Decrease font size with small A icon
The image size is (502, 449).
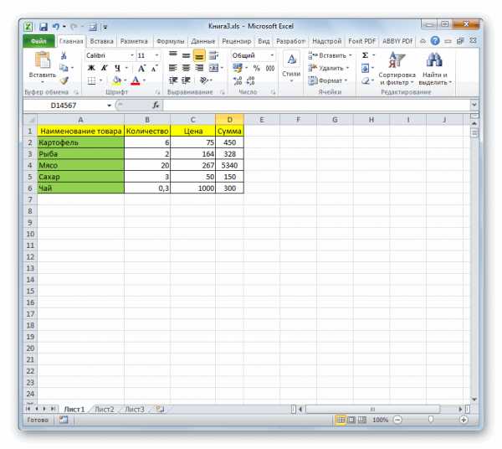click(x=154, y=68)
